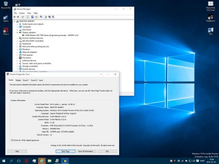Viewport: 219px width, 164px height.
Task: Open Internet Explorer from the taskbar
Action: (42, 161)
